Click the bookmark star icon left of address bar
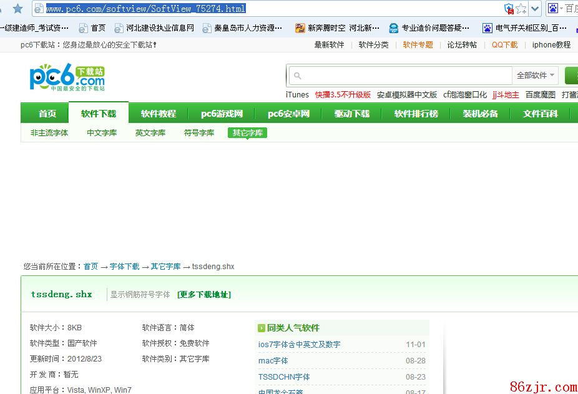The width and height of the screenshot is (578, 394). (x=17, y=9)
